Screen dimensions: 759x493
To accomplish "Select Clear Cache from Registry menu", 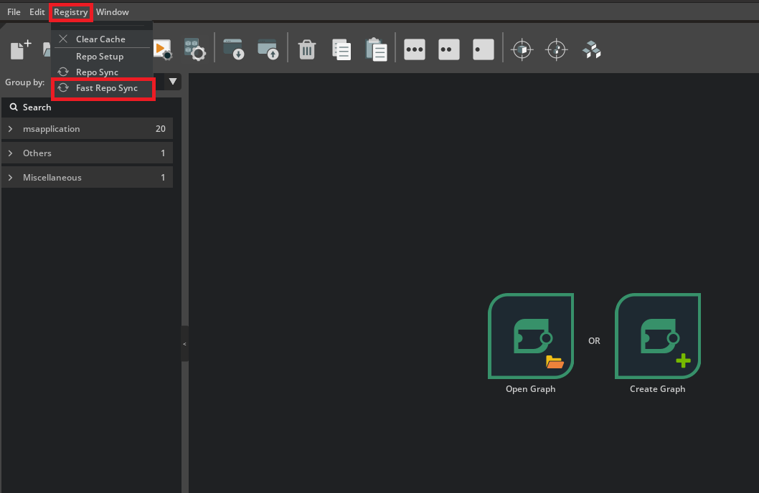I will coord(102,39).
